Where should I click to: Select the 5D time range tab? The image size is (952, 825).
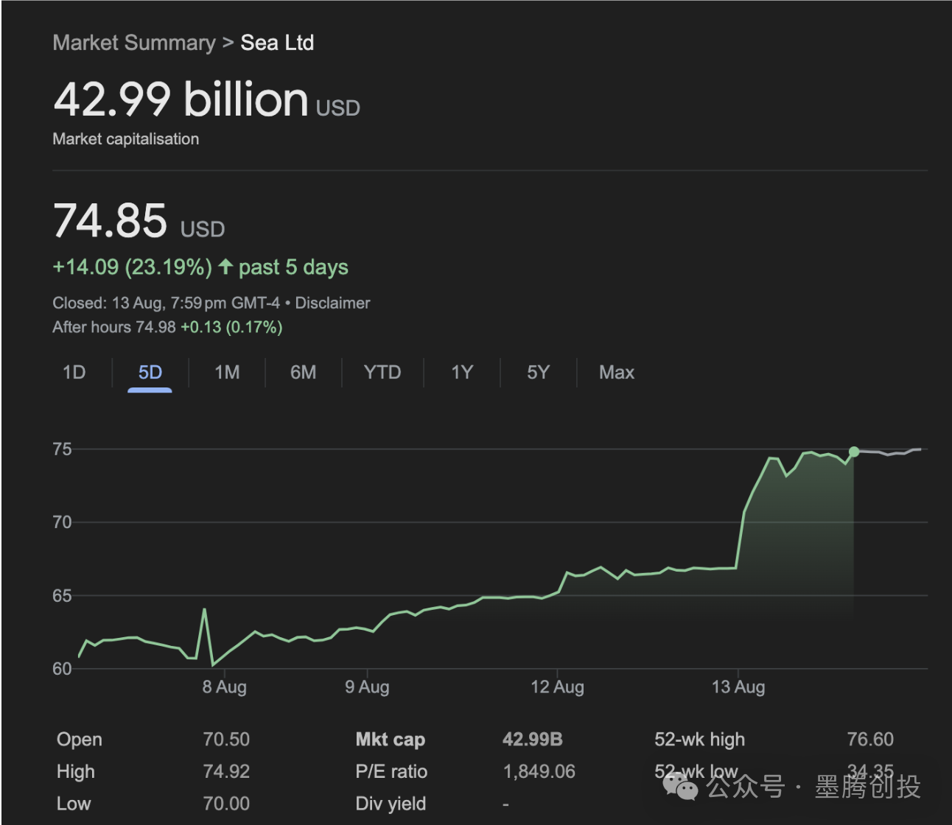pyautogui.click(x=150, y=372)
